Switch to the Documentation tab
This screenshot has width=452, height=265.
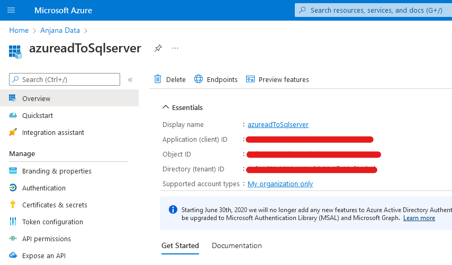point(237,245)
